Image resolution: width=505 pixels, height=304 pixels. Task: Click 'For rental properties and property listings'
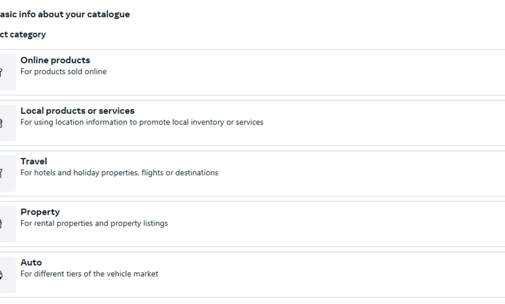click(94, 223)
